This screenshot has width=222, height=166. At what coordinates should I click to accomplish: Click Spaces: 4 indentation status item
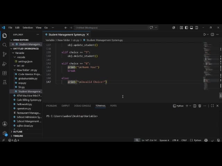coord(164,140)
